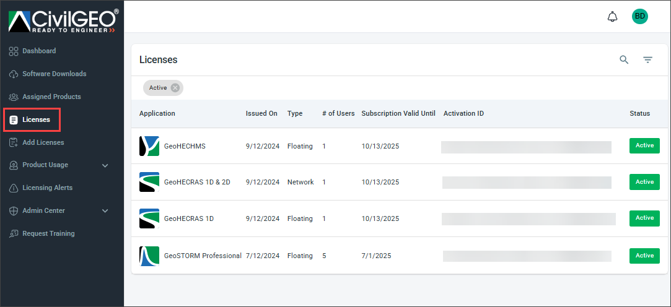
Task: Click the Licenses panel heading
Action: coord(159,60)
